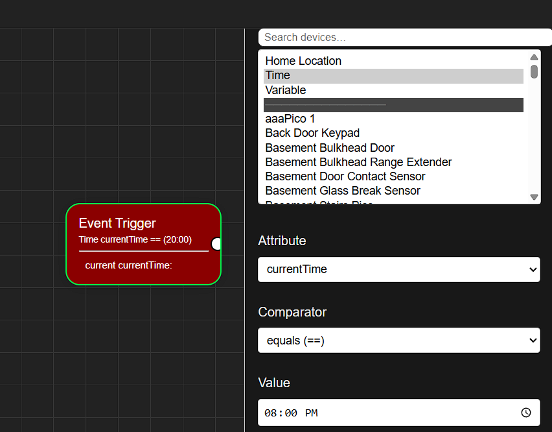Choose Basement Door Contact Sensor
This screenshot has width=552, height=432.
(345, 176)
